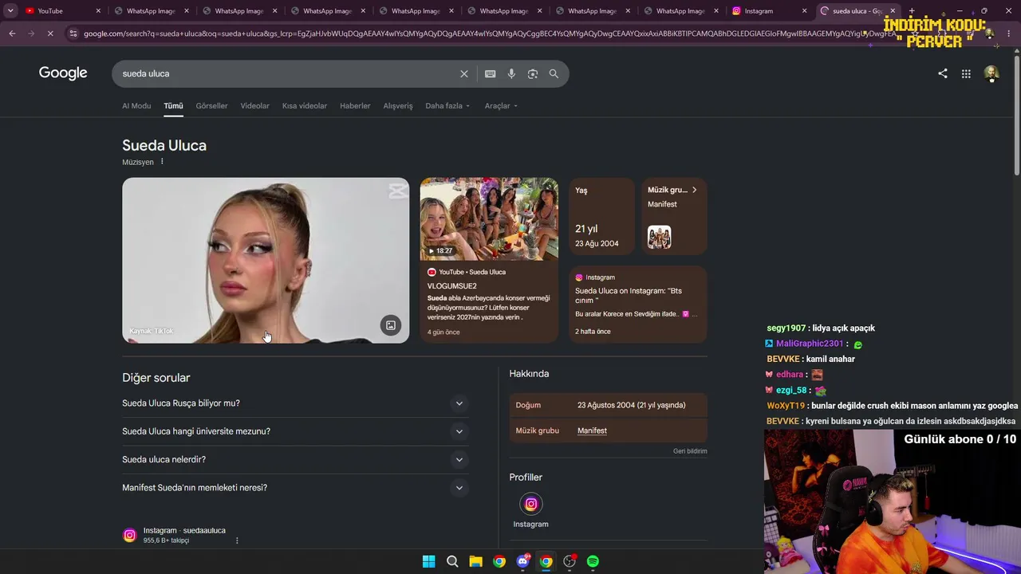Image resolution: width=1021 pixels, height=574 pixels.
Task: Play the 18:27 YouTube video thumbnail
Action: (489, 219)
